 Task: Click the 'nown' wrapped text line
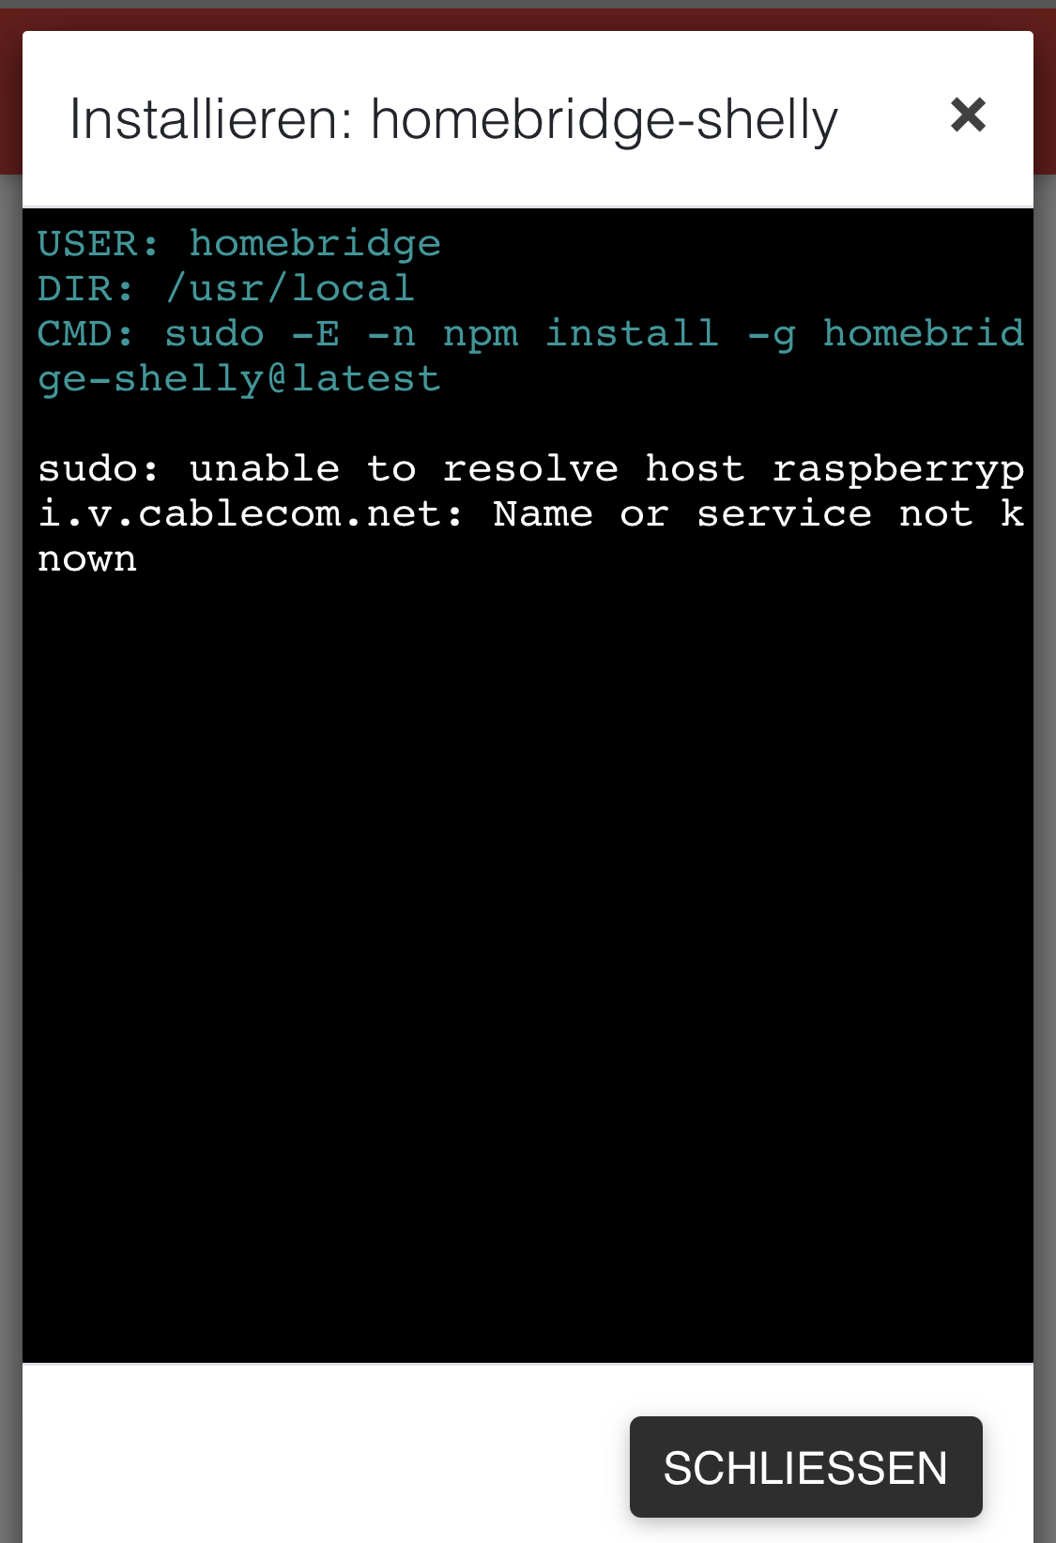[x=86, y=560]
